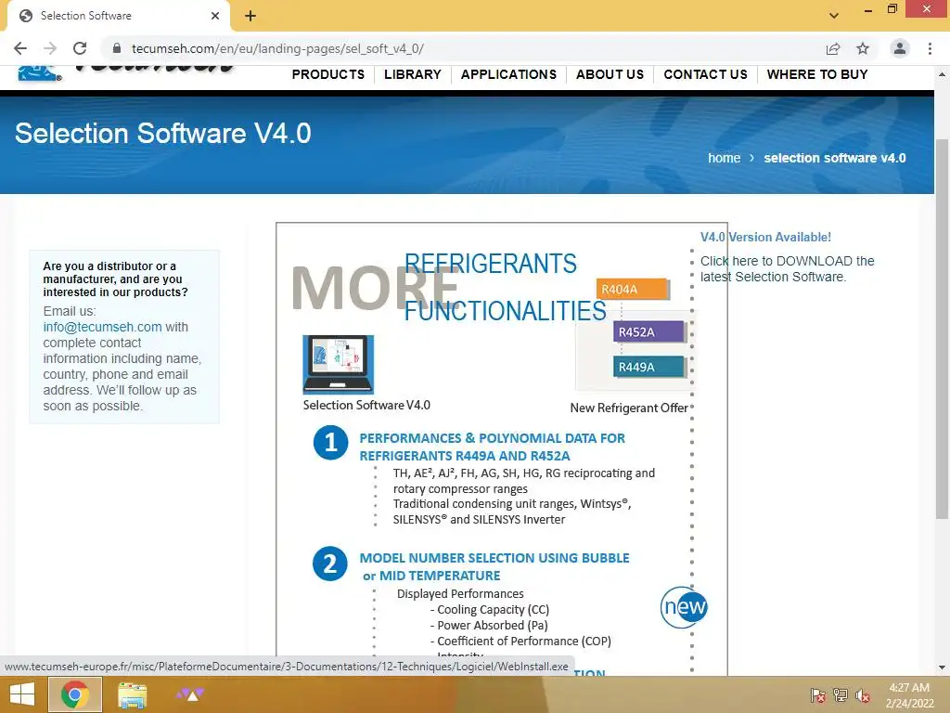The width and height of the screenshot is (950, 713).
Task: Click 'Coefficient of Performance (COP)' line
Action: (520, 641)
